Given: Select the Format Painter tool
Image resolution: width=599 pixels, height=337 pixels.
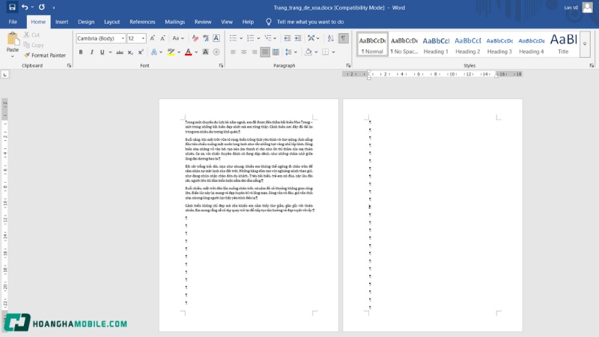Looking at the screenshot, I should (44, 55).
